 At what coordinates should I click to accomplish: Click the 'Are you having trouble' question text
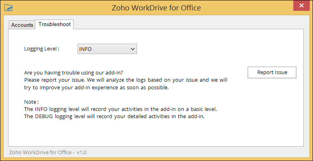pos(74,72)
